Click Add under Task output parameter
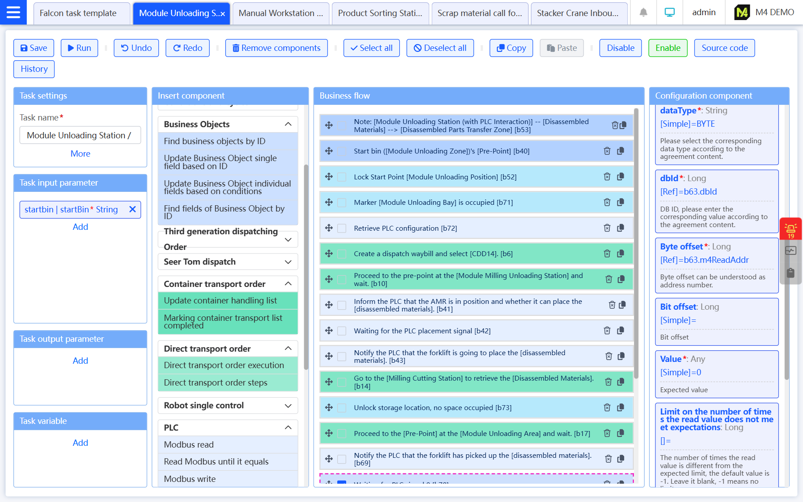This screenshot has height=502, width=803. point(80,361)
